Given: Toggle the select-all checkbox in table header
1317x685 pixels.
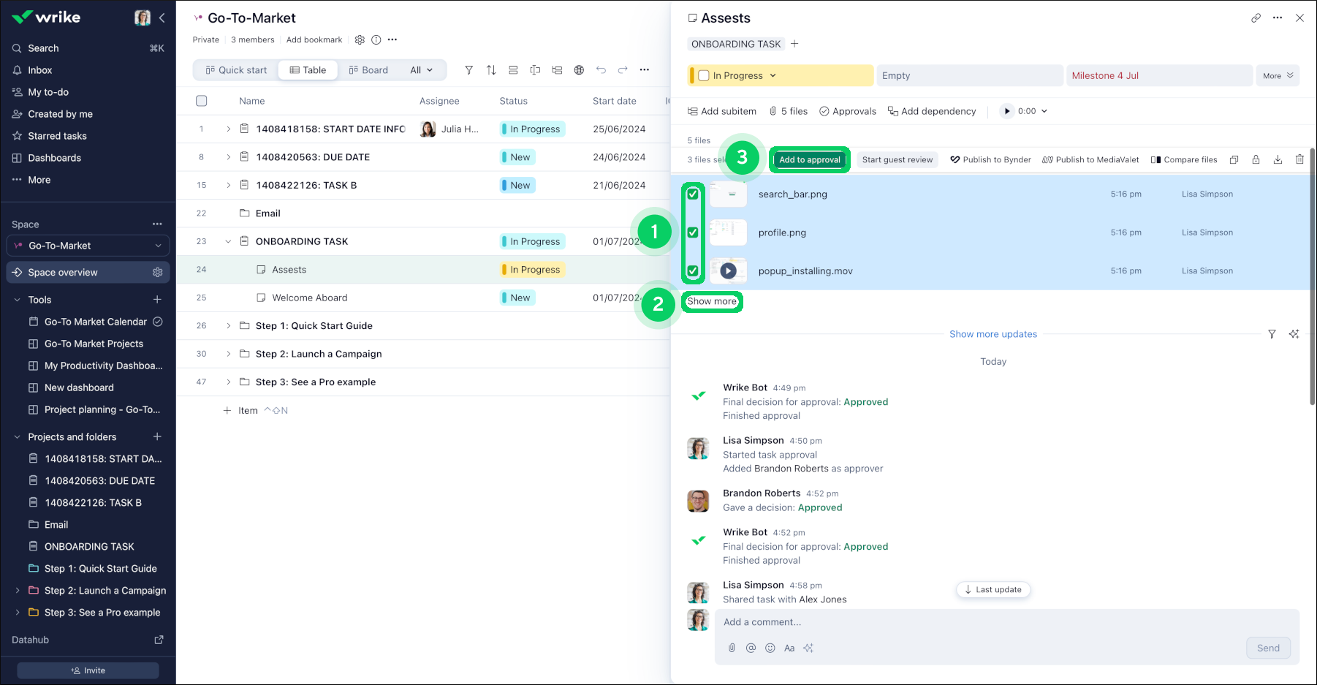Looking at the screenshot, I should click(x=202, y=101).
